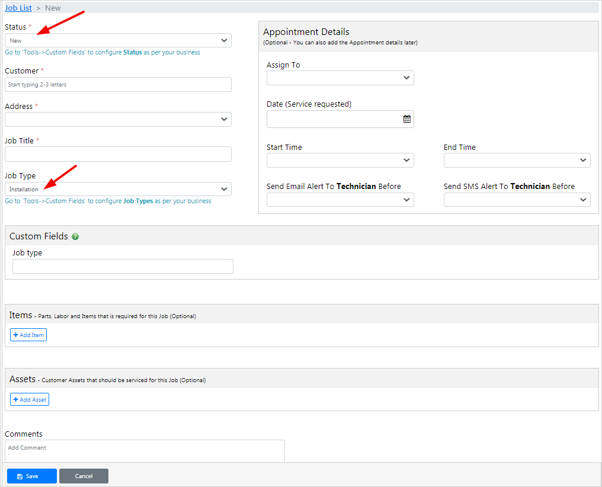Click the Job List breadcrumb link
Viewport: 602px width, 487px height.
pos(18,8)
